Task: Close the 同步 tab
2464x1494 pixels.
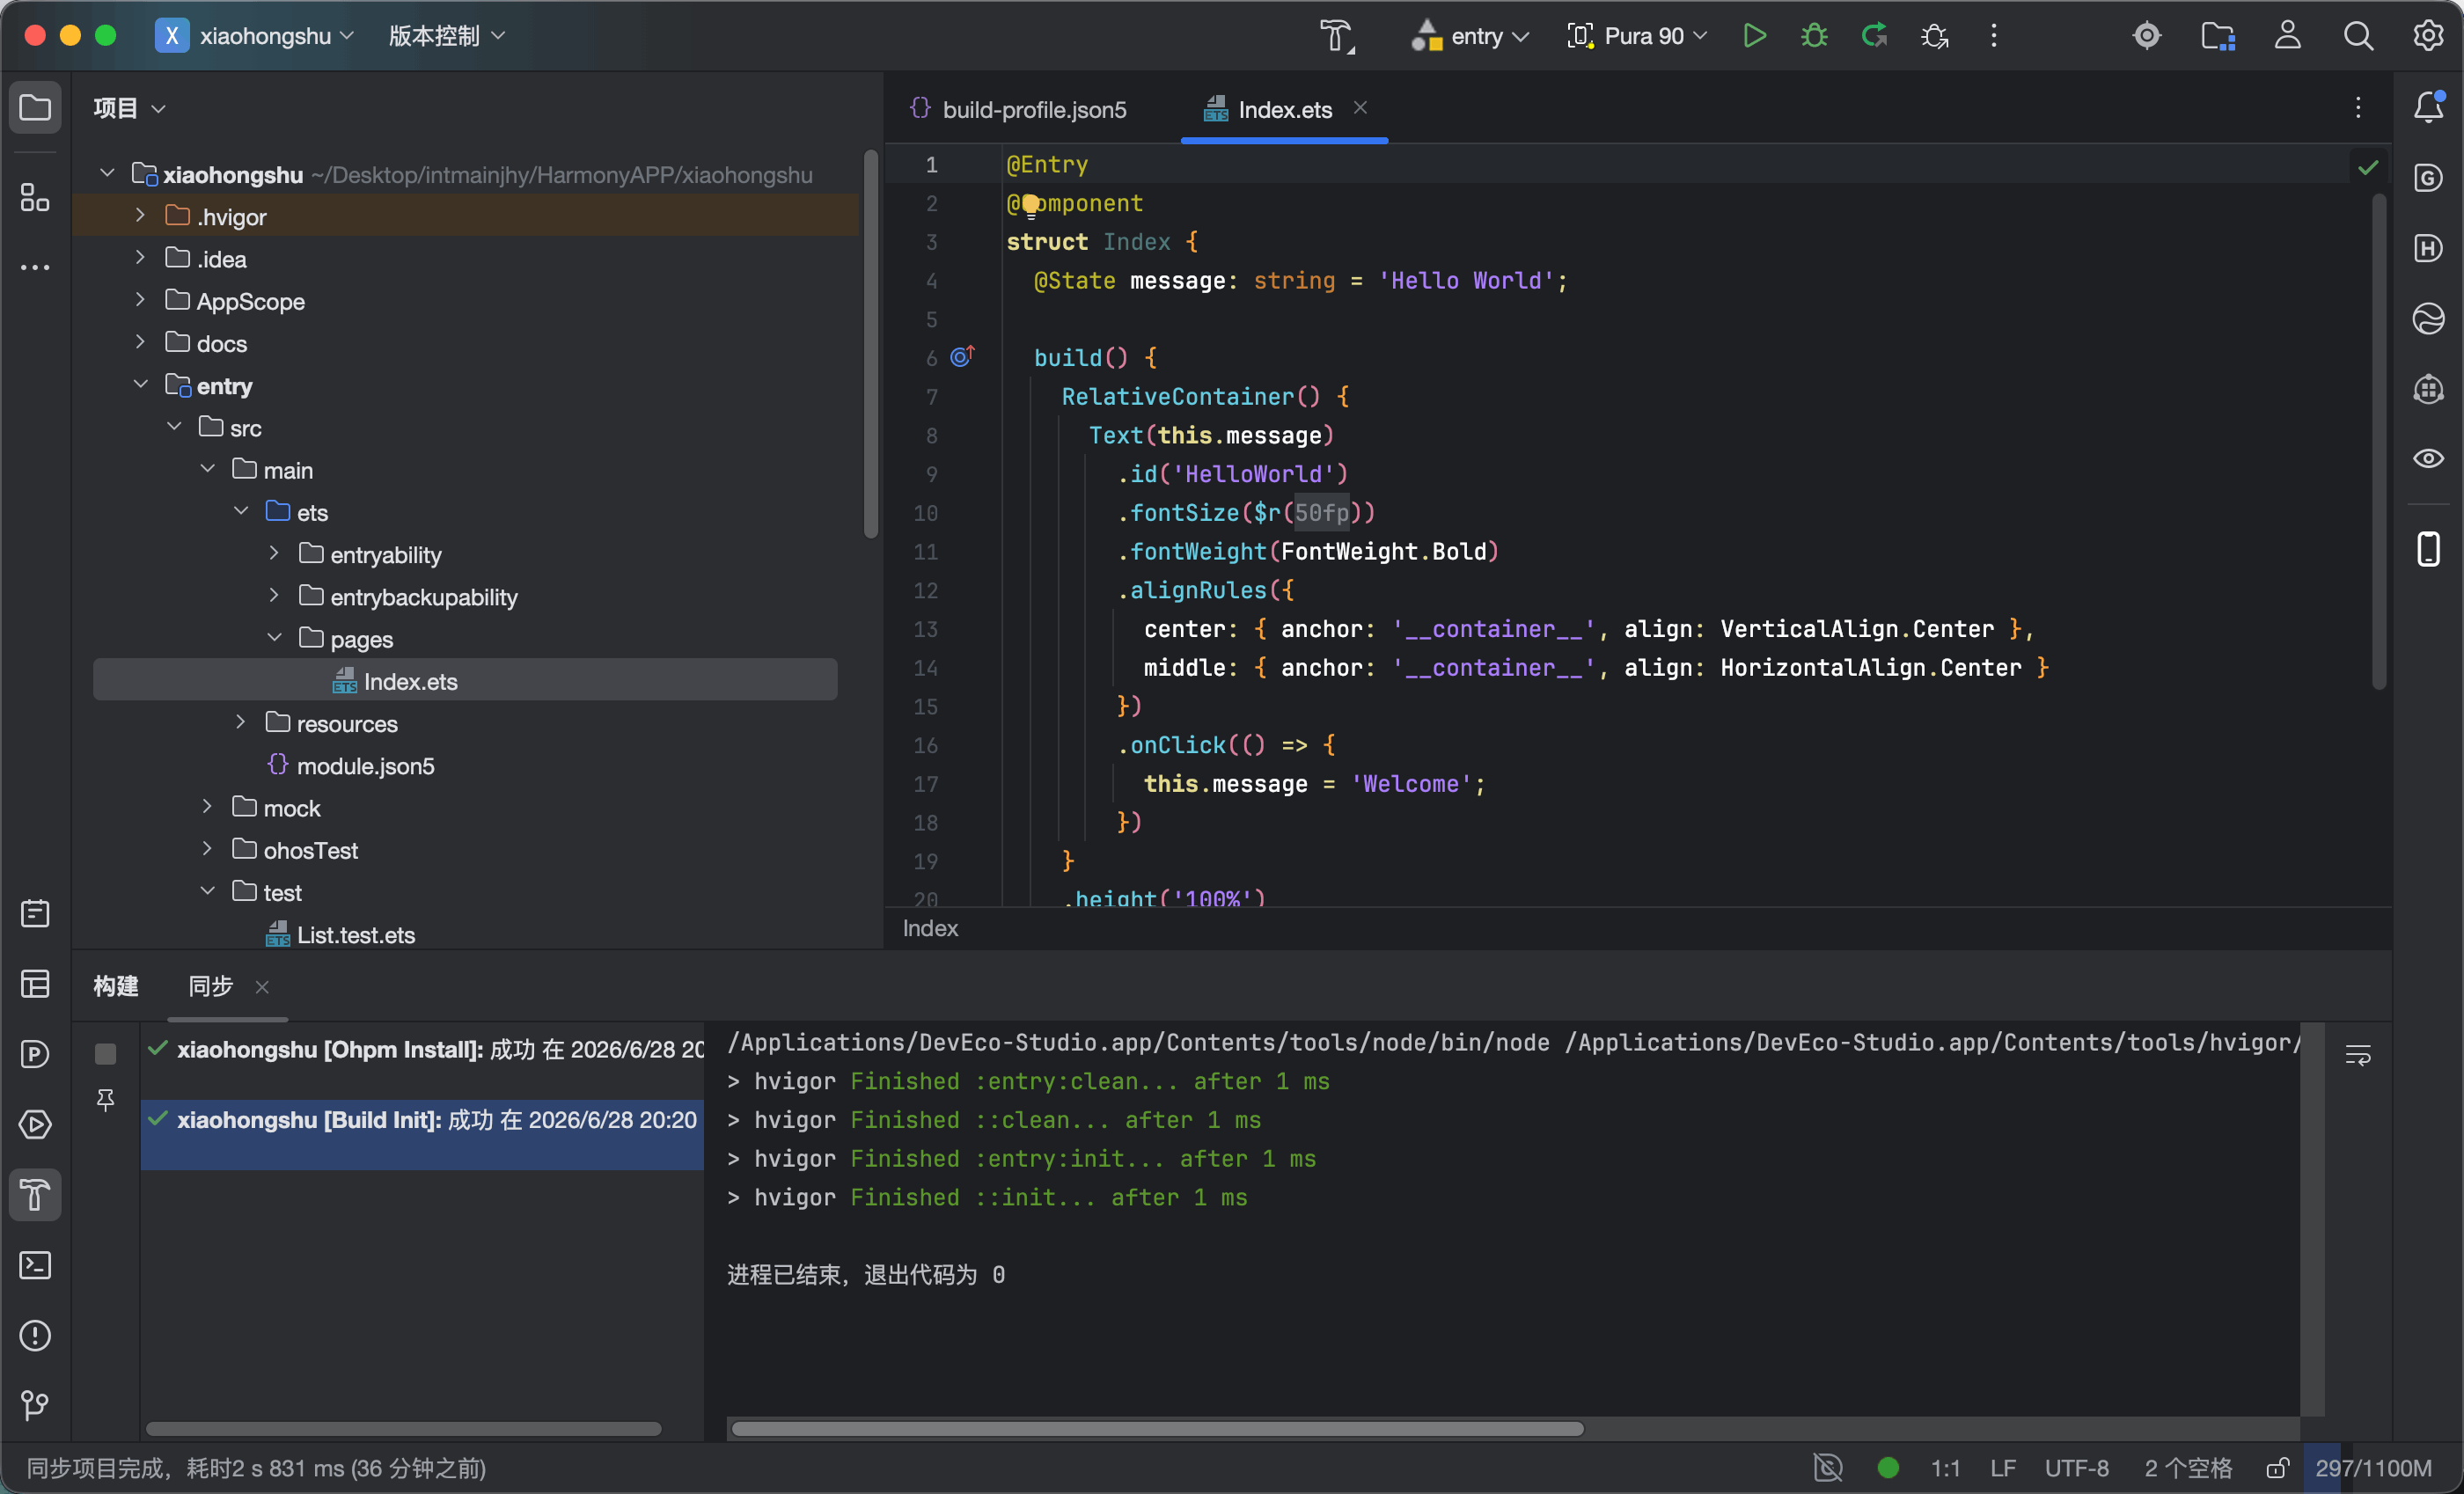Action: click(x=262, y=987)
